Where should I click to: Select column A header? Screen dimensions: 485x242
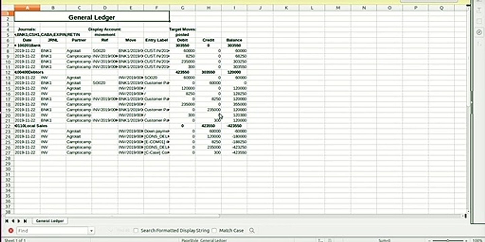click(x=27, y=8)
